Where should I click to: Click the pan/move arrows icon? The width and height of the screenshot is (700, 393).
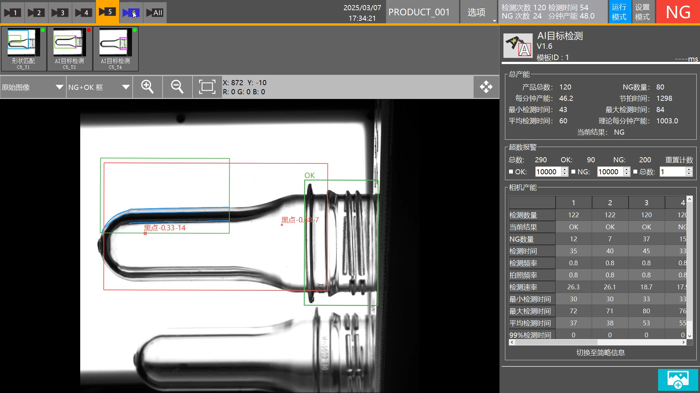pos(486,87)
